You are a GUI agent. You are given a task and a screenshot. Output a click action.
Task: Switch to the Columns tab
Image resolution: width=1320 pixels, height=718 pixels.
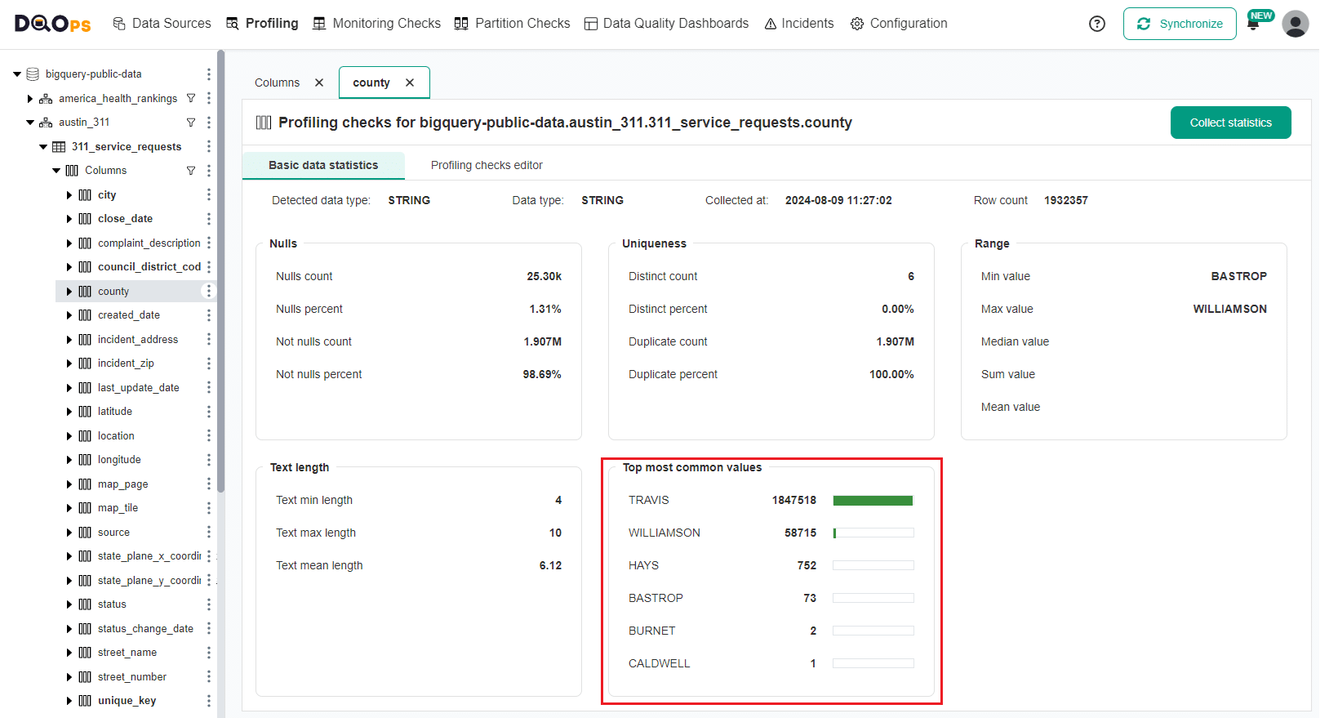pyautogui.click(x=277, y=83)
